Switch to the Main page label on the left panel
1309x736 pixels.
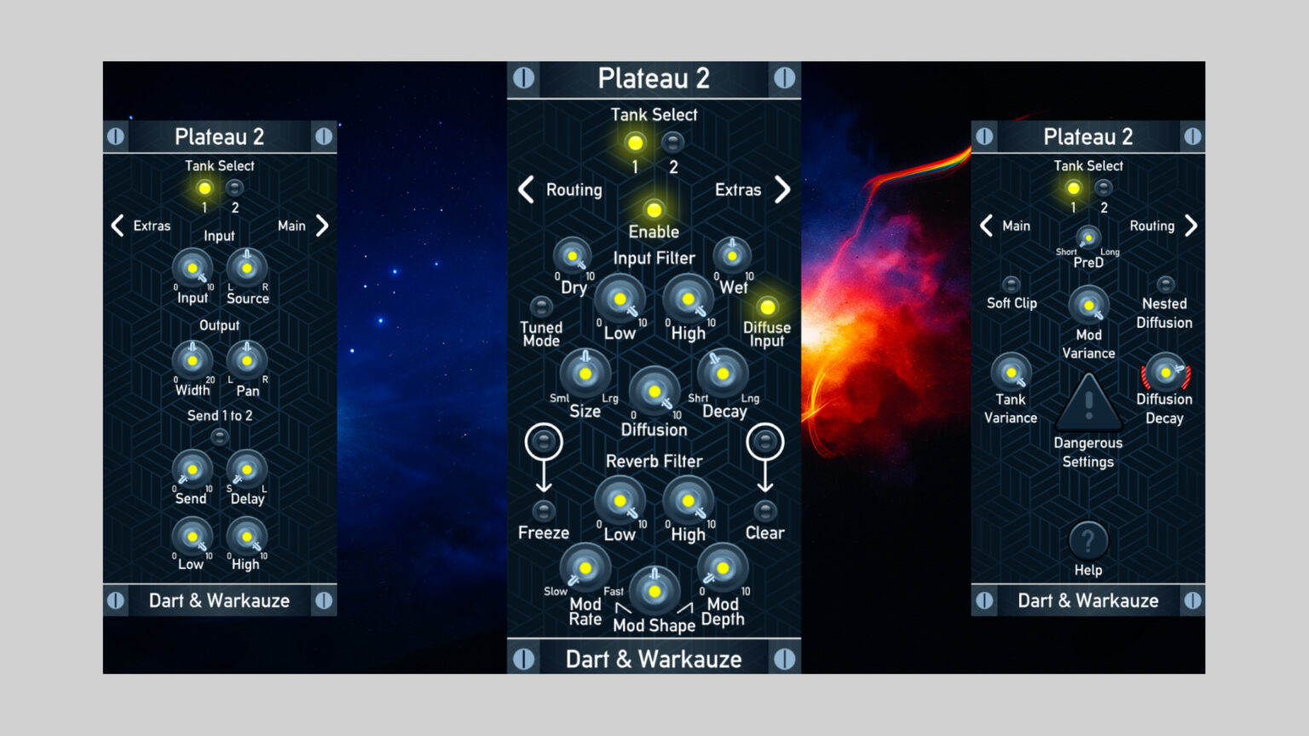(292, 226)
